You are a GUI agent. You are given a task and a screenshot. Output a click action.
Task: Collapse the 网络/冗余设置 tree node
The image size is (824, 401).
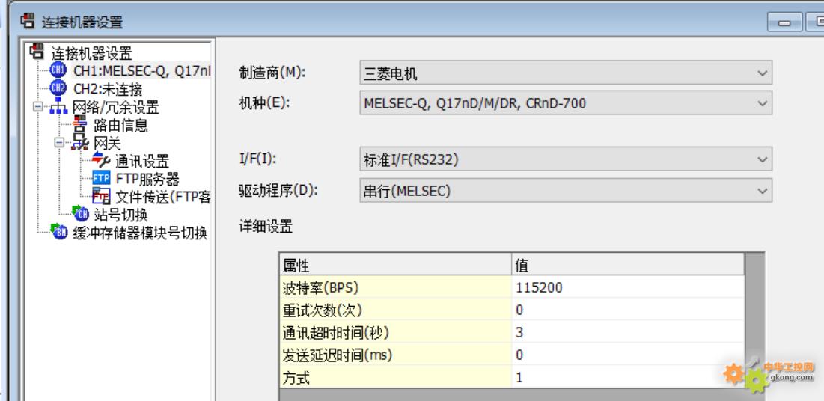tap(37, 107)
